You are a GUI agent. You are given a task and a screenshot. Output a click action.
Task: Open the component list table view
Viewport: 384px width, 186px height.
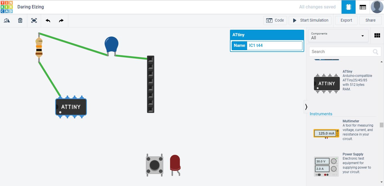click(363, 7)
